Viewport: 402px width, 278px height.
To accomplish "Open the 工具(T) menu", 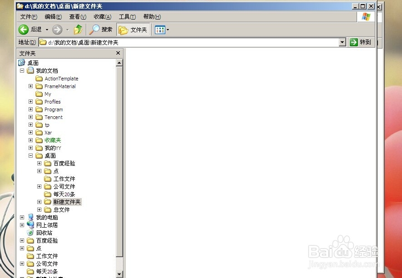I will pos(127,17).
